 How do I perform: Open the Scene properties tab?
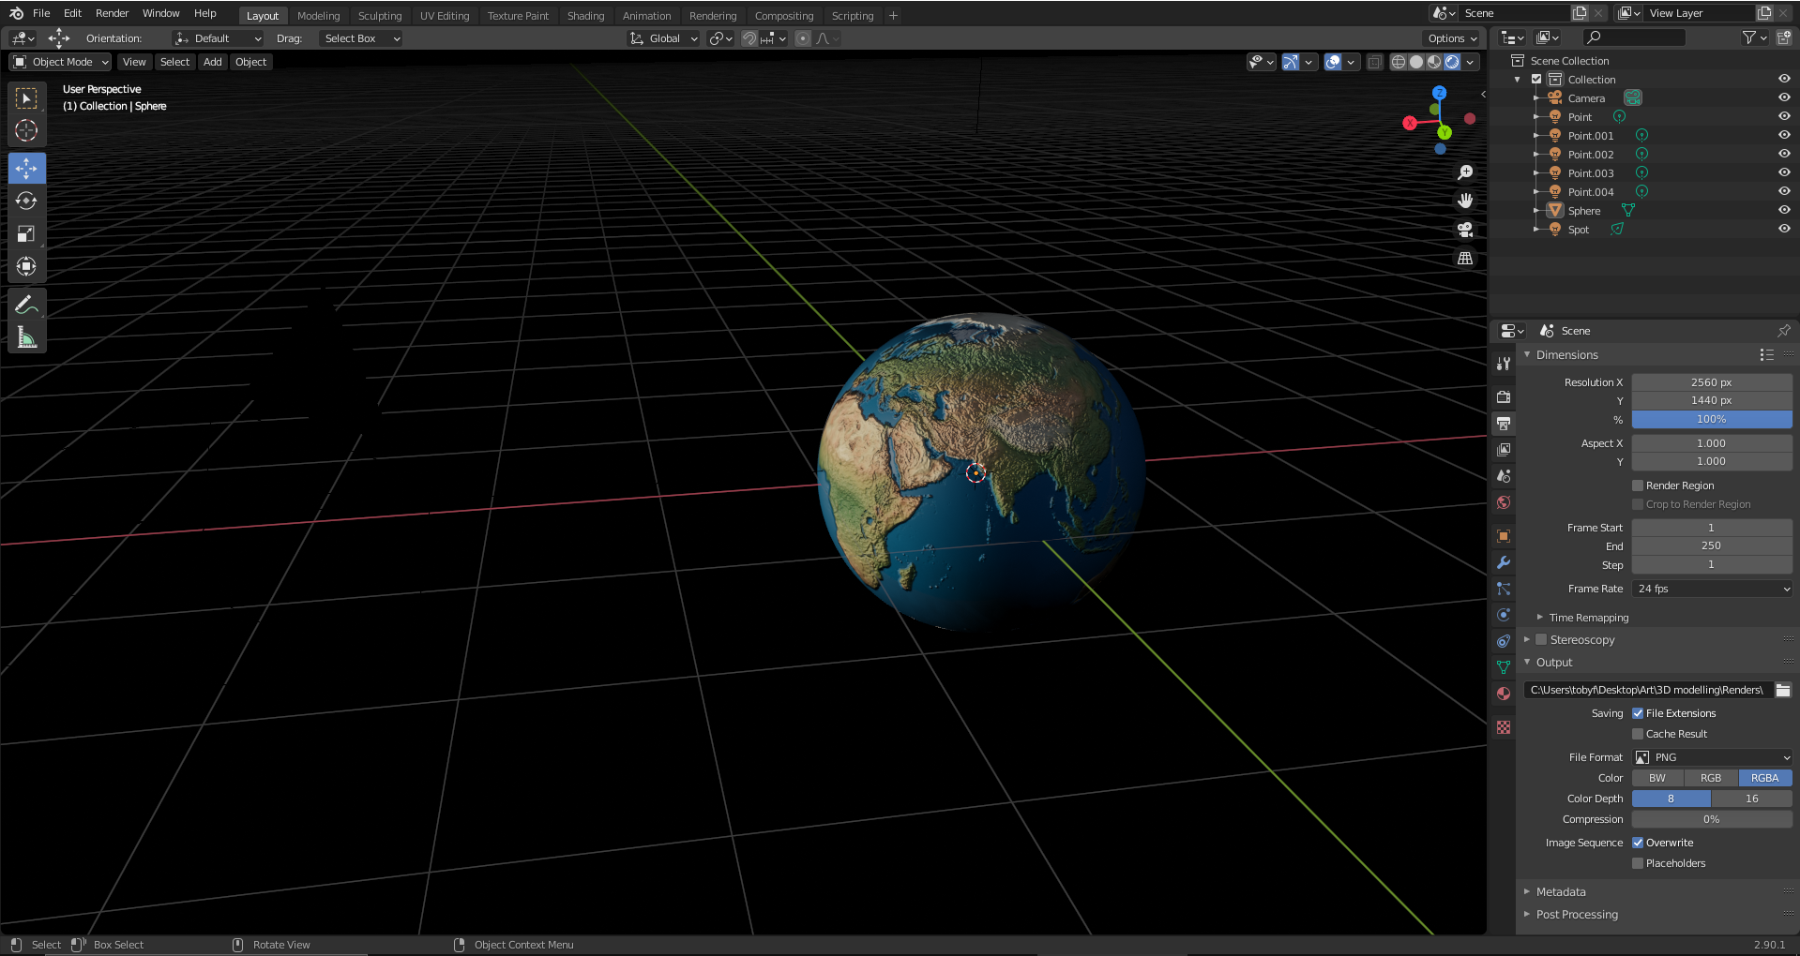click(1504, 476)
